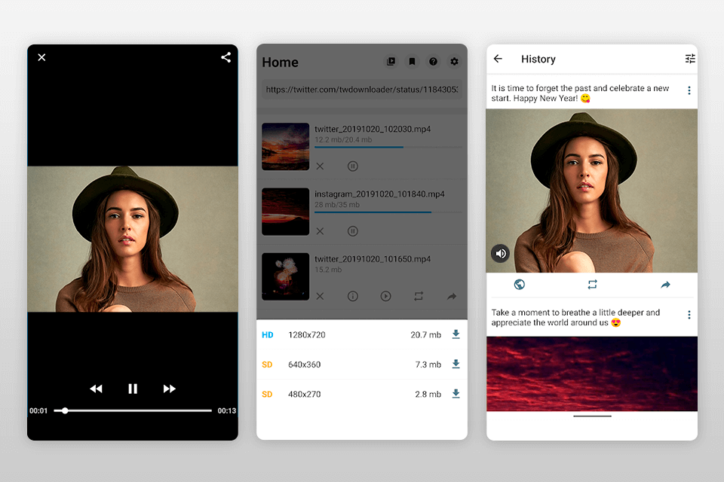This screenshot has height=482, width=724.
Task: Mute audio on the portrait video in History
Action: (x=500, y=253)
